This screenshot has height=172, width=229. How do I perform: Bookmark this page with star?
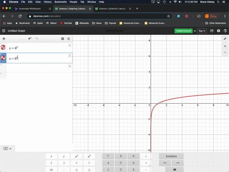coord(168,16)
